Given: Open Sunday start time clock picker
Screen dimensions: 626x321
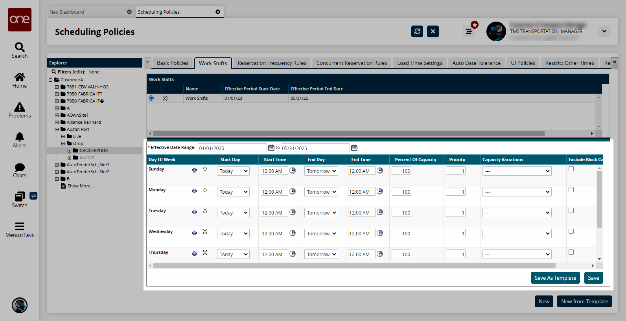Looking at the screenshot, I should [x=293, y=171].
